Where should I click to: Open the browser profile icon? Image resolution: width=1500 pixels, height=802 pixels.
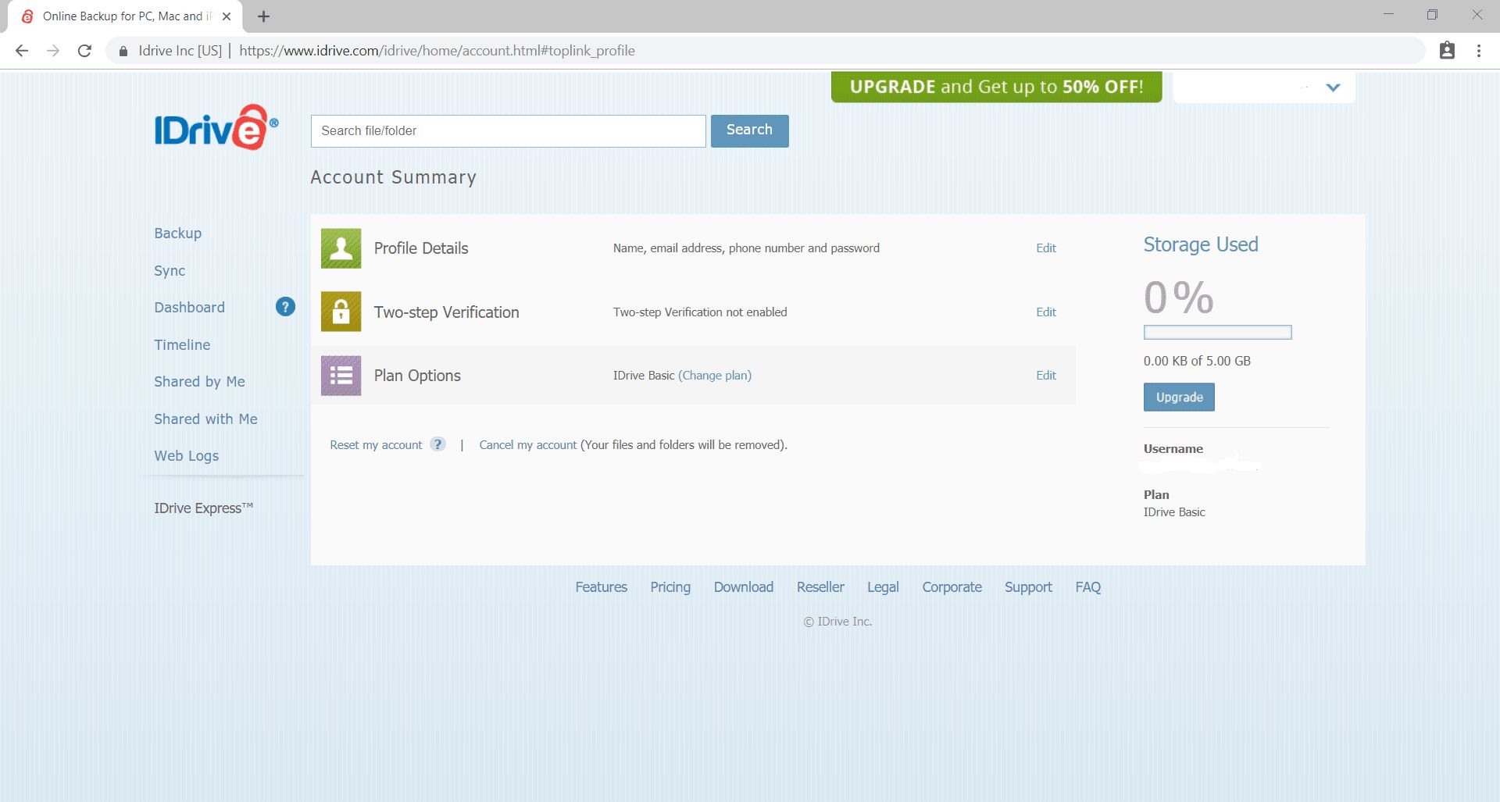pyautogui.click(x=1447, y=51)
